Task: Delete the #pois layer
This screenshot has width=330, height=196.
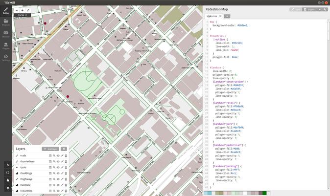Action: point(66,168)
